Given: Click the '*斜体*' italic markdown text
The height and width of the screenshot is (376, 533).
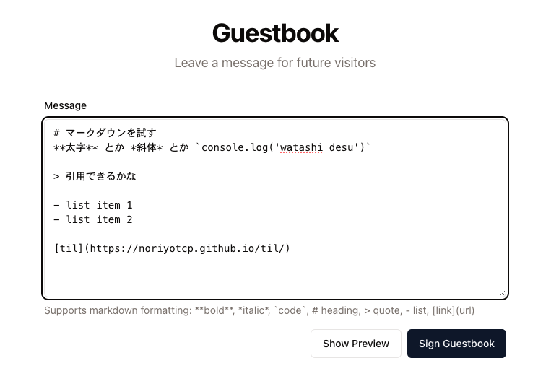Looking at the screenshot, I should (147, 147).
